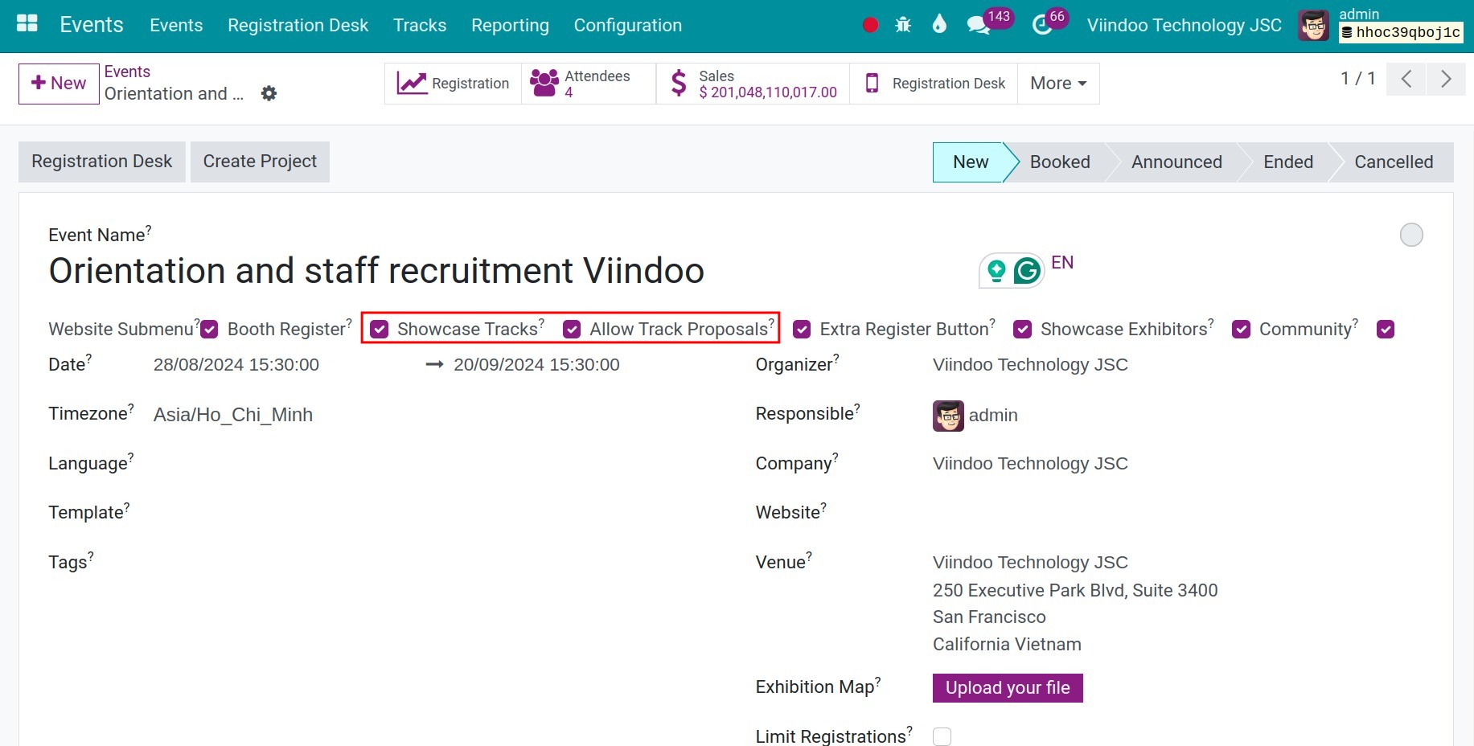Screen dimensions: 1474x746
Task: Click gray Registration Desk action button
Action: pos(102,162)
